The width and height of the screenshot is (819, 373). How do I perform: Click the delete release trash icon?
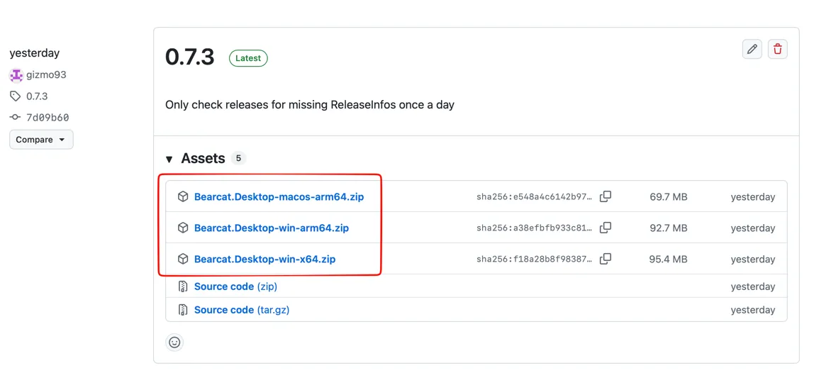tap(778, 49)
